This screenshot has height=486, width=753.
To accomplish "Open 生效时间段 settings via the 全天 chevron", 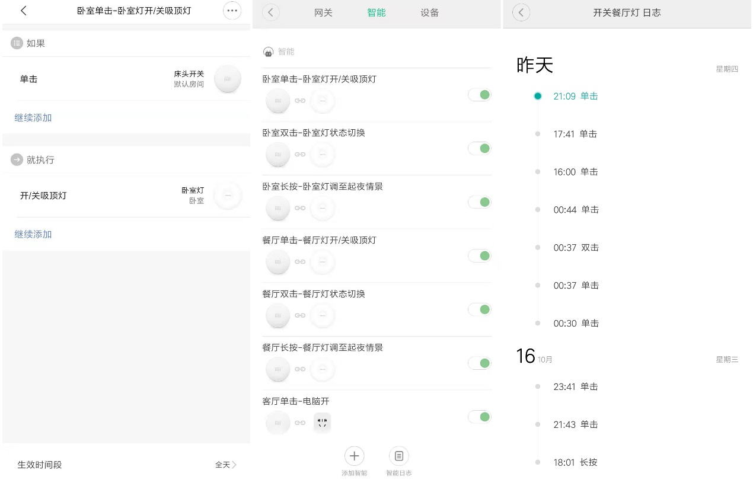I will pos(225,465).
